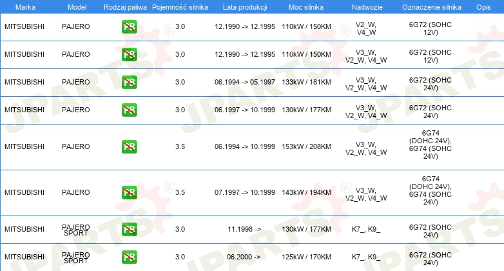The image size is (504, 271).
Task: Click the Oznaczenie silnika column header
Action: pos(432,7)
